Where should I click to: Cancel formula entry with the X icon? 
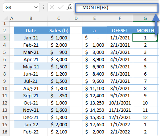tap(52, 7)
